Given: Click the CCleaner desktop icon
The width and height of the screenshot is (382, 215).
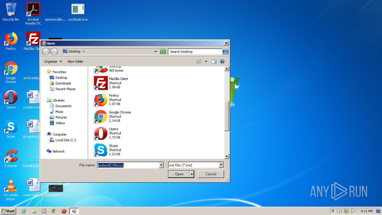Looking at the screenshot, I should tap(11, 158).
